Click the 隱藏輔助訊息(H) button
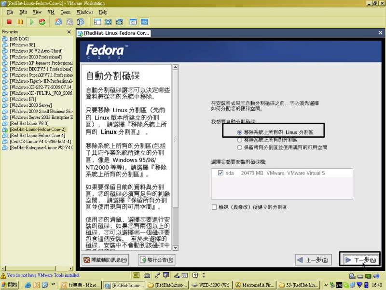Screen dimensions: 386x290 coord(105,260)
